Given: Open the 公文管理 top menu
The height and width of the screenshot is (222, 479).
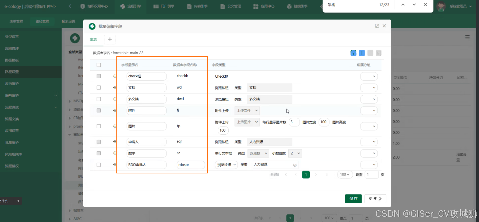Looking at the screenshot, I should 231,6.
